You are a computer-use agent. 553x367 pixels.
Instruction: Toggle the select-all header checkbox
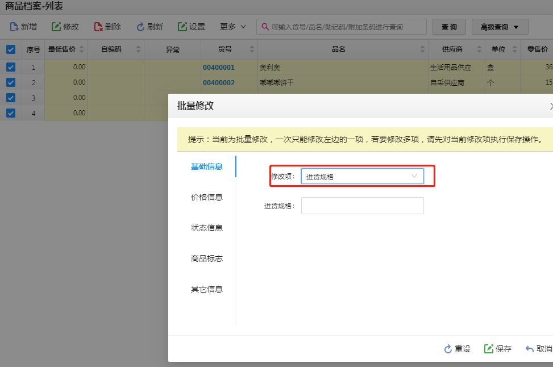(x=11, y=49)
